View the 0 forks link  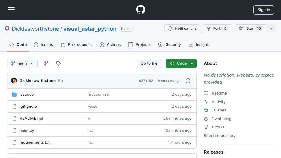[214, 127]
